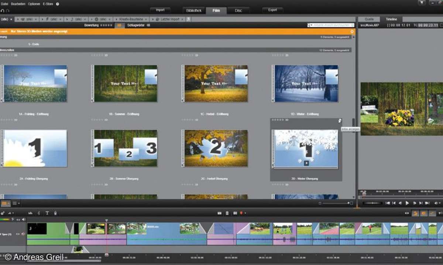Jump to start in preview player
This screenshot has height=265, width=443.
(387, 203)
